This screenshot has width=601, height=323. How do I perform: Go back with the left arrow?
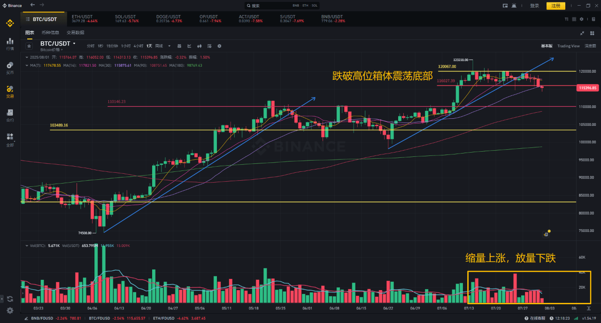pos(32,5)
